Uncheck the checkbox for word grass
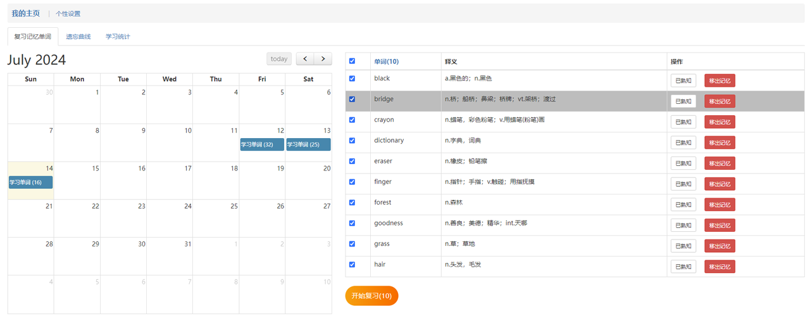 coord(352,244)
